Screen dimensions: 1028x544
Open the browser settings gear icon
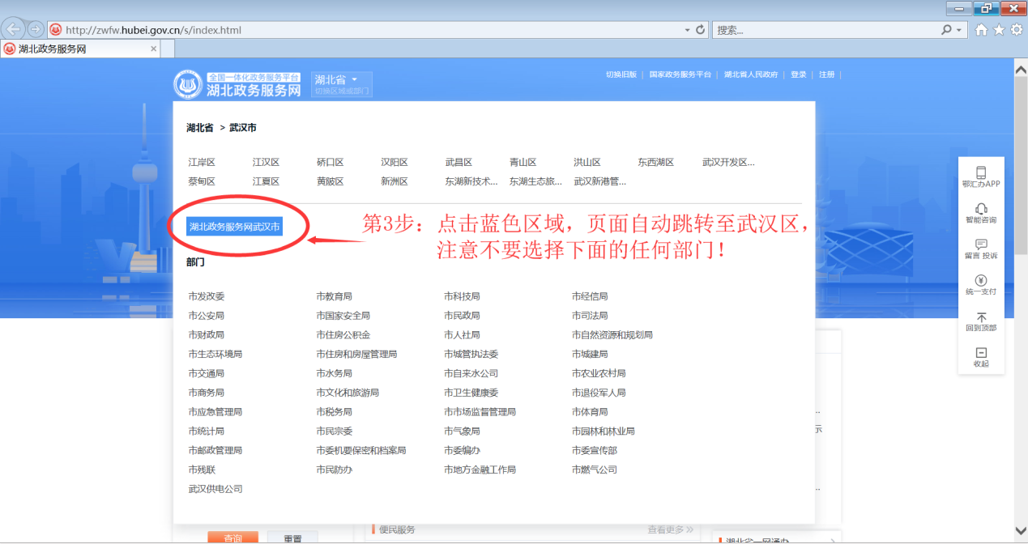[1016, 30]
